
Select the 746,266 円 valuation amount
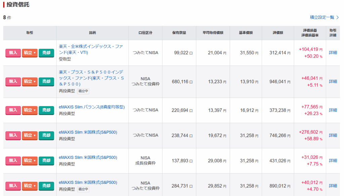(280, 135)
